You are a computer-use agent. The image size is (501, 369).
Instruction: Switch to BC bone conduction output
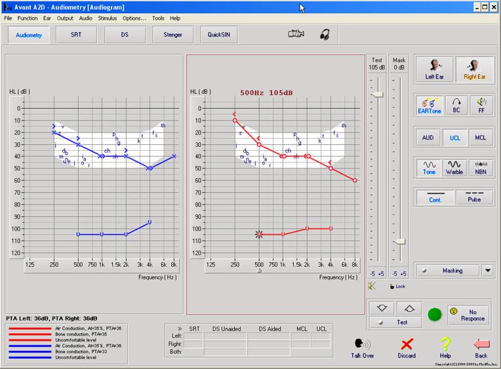coord(455,105)
